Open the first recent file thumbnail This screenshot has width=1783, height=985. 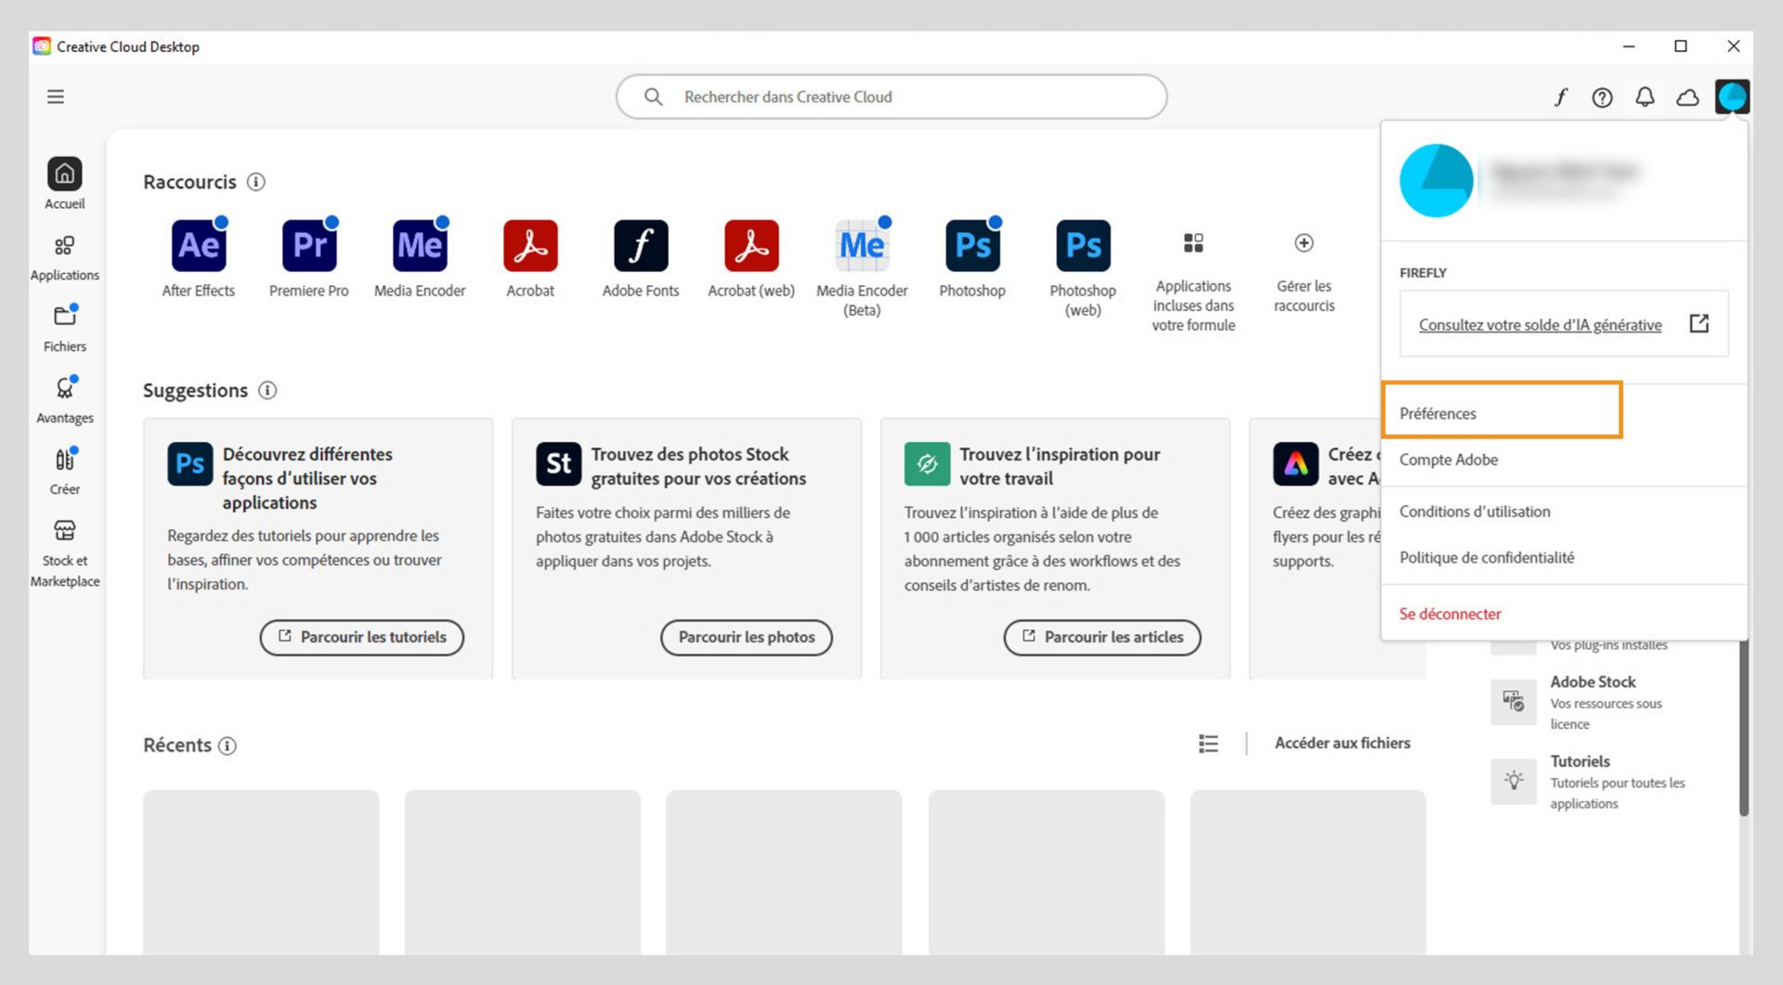click(261, 872)
